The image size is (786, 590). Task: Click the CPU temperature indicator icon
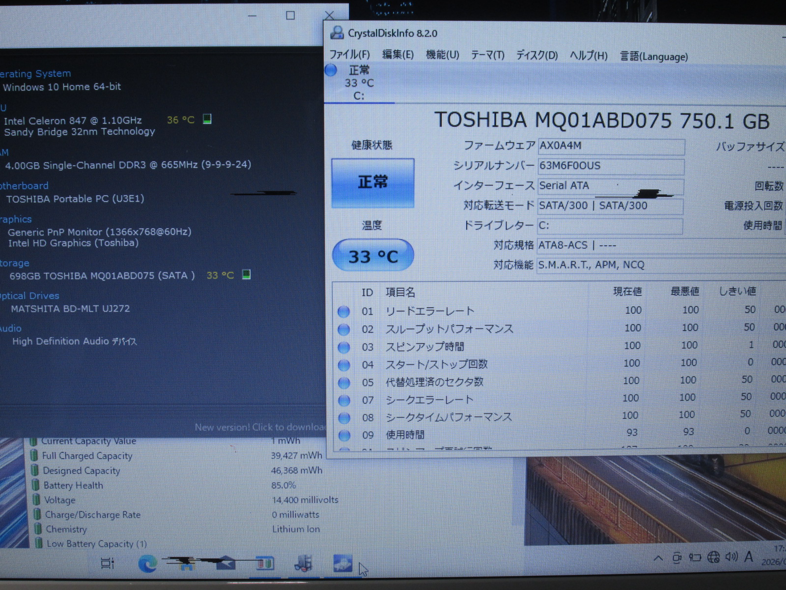click(207, 119)
